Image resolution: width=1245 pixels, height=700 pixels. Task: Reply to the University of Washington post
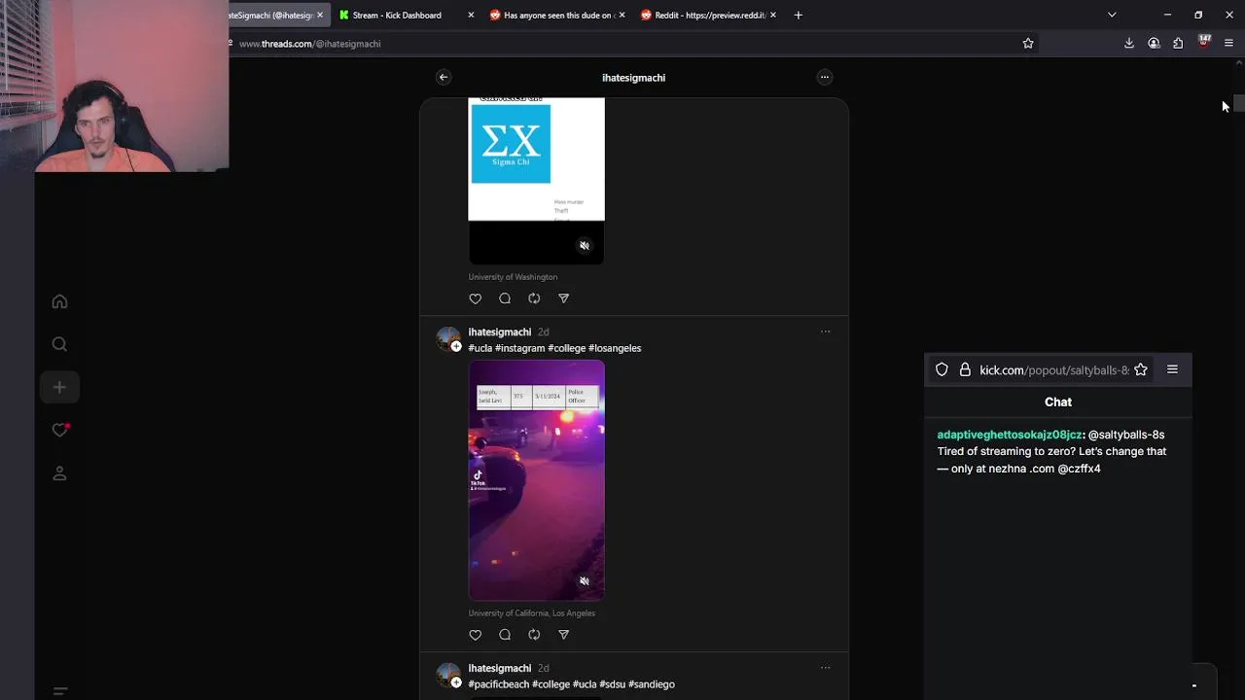(505, 298)
